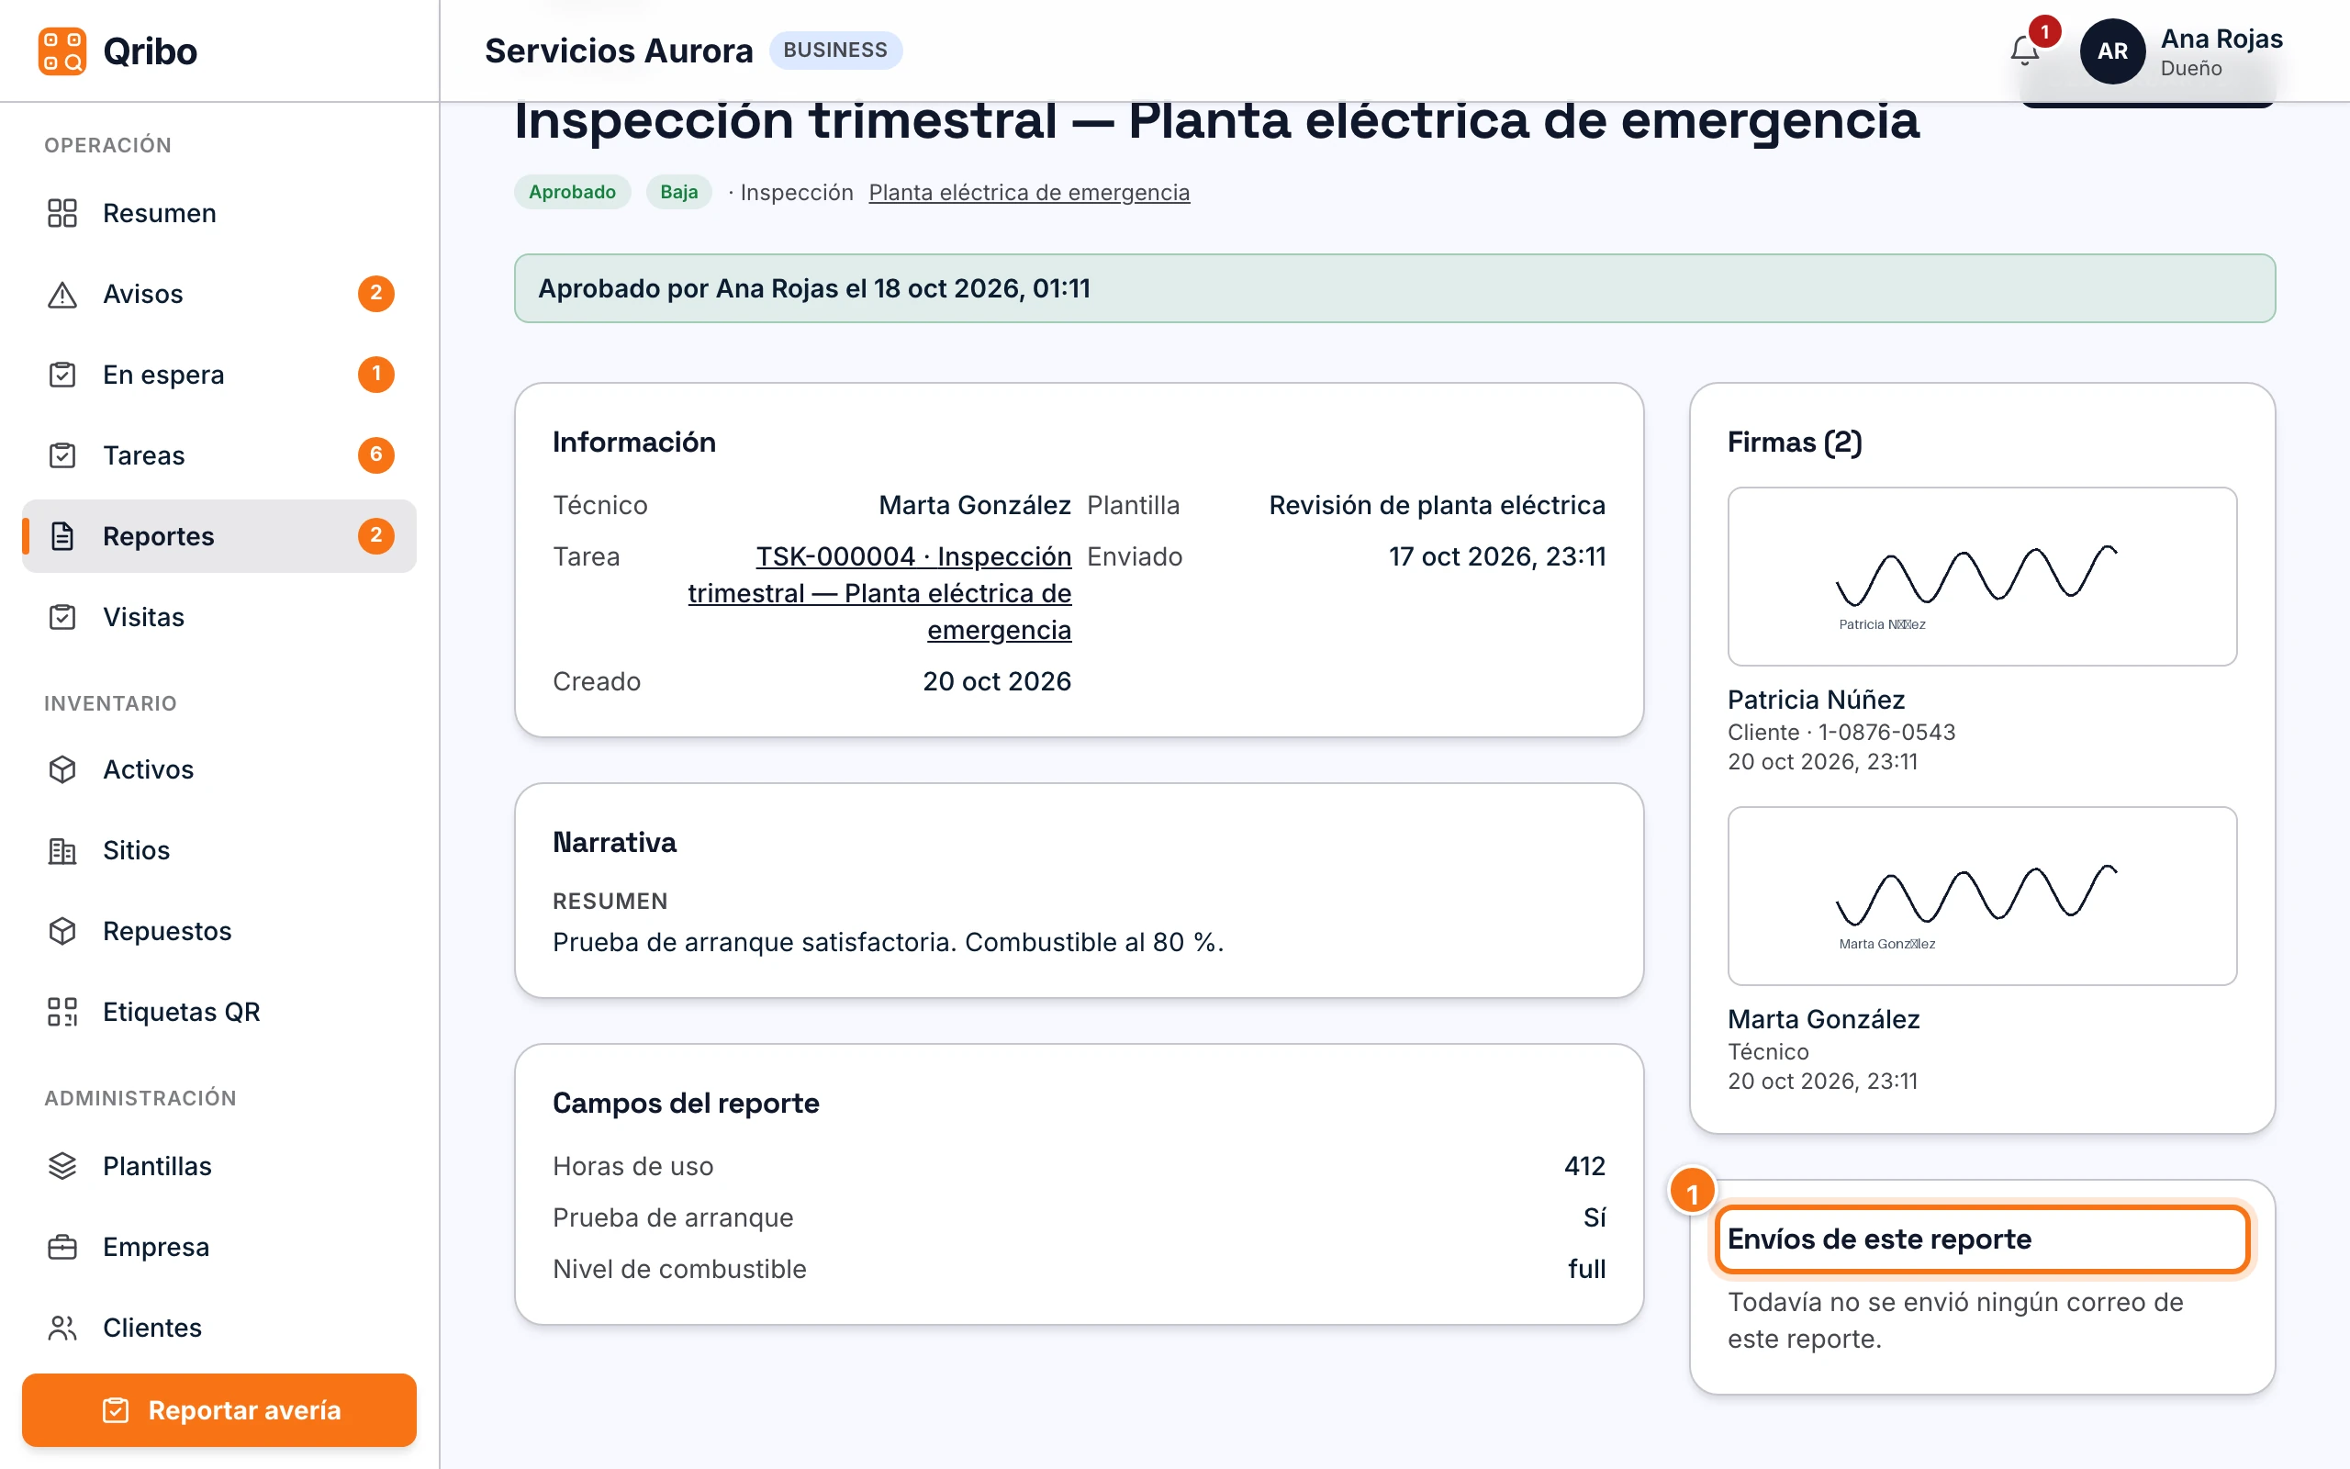Click Marta González signature image
This screenshot has width=2350, height=1469.
coord(1981,896)
